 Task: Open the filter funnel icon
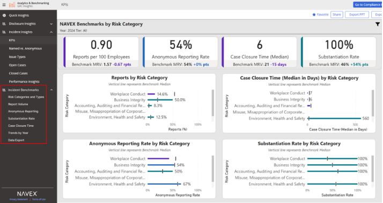[378, 24]
